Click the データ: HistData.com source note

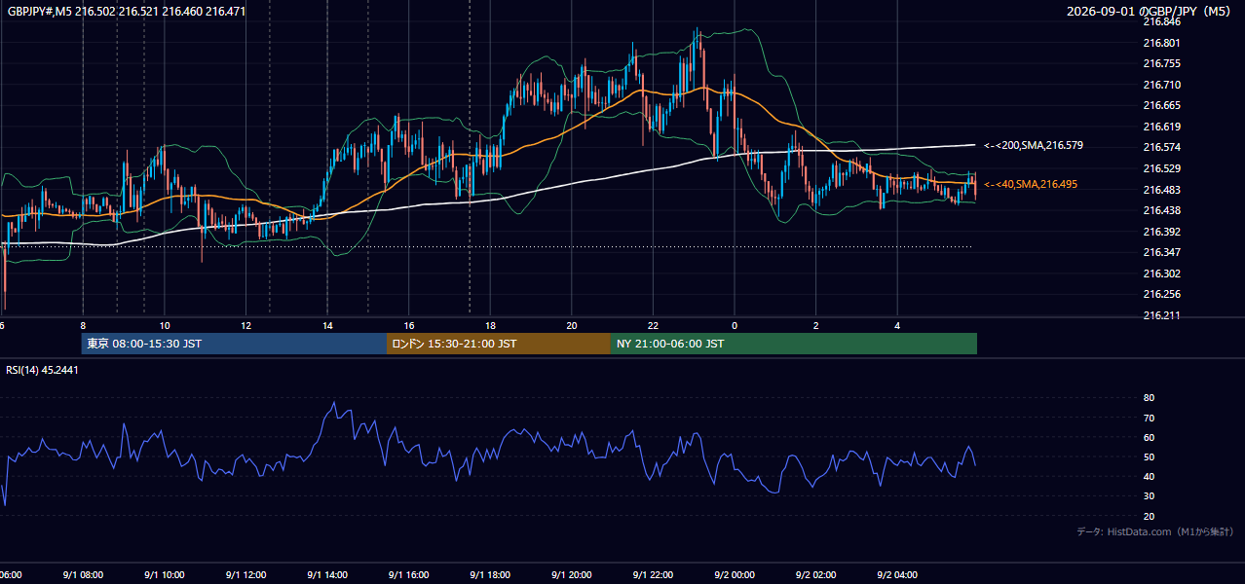click(1154, 532)
